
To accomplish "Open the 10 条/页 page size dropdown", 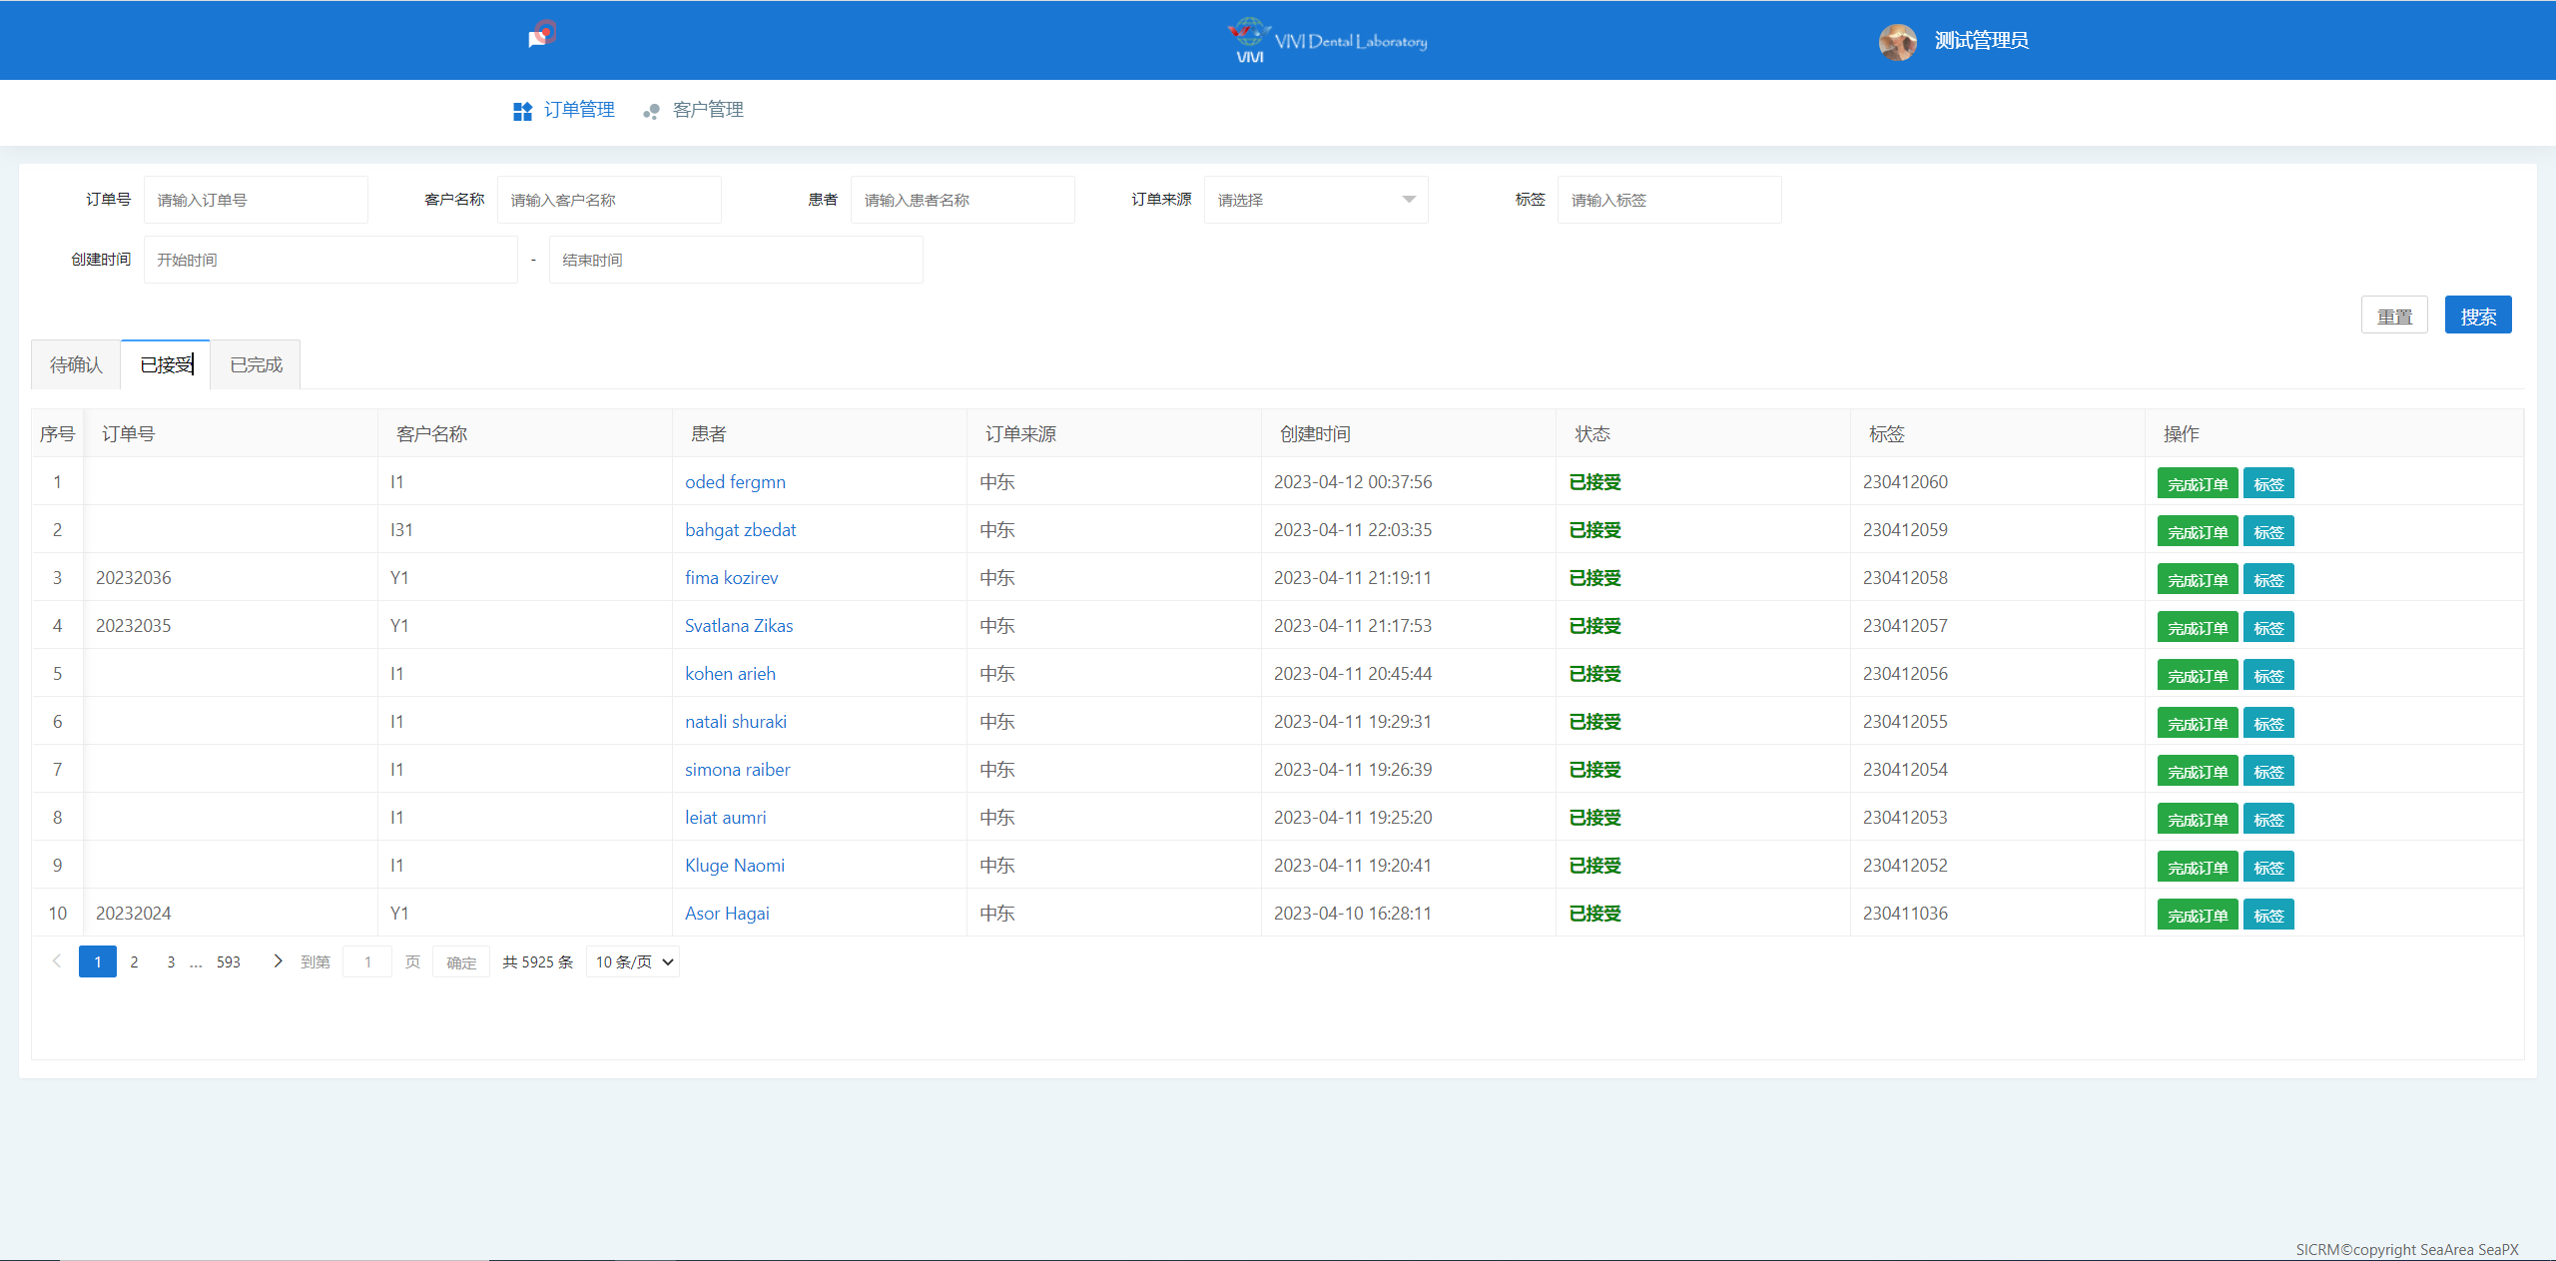I will coord(633,961).
